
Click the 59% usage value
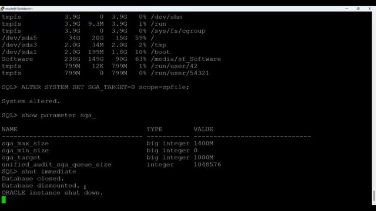pyautogui.click(x=140, y=38)
